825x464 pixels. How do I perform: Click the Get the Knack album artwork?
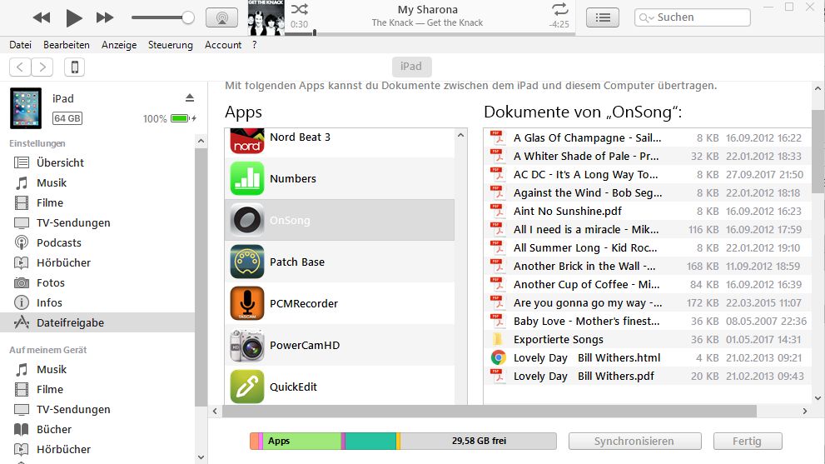click(266, 17)
